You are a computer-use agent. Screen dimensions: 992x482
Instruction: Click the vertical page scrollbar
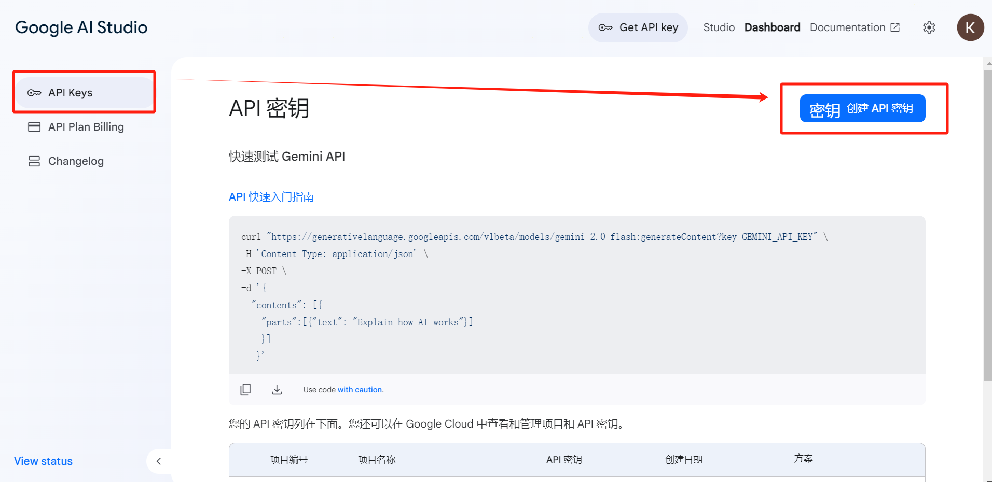(x=988, y=225)
